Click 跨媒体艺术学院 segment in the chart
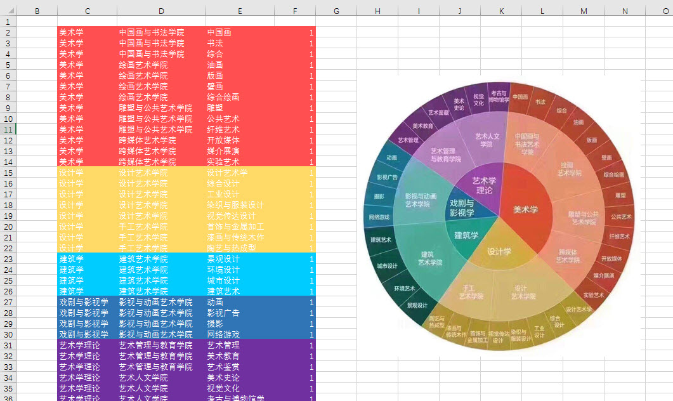The height and width of the screenshot is (401, 673). [568, 256]
